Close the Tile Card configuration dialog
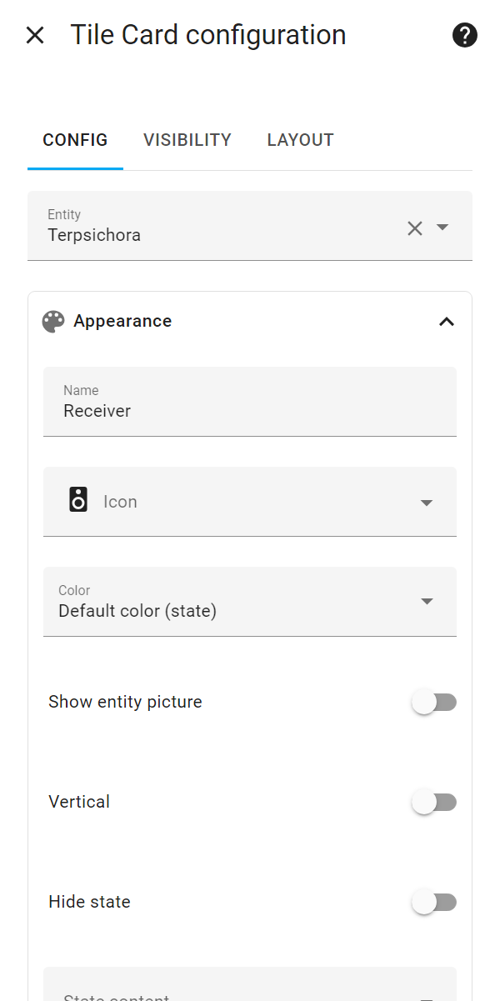 pyautogui.click(x=35, y=34)
